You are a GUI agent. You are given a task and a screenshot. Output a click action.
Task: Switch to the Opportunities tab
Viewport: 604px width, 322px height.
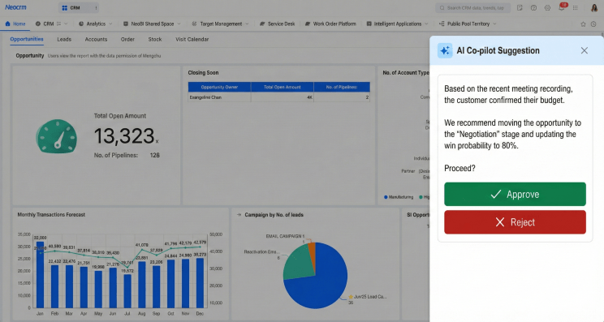[27, 39]
